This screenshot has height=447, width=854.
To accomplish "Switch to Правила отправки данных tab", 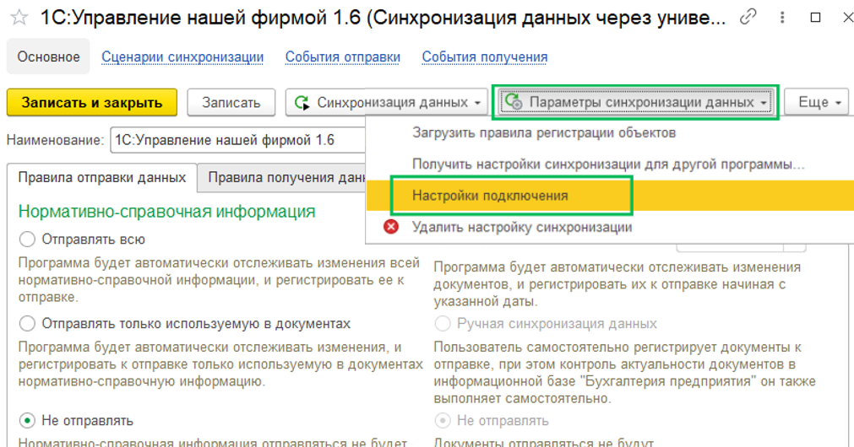I will point(102,177).
